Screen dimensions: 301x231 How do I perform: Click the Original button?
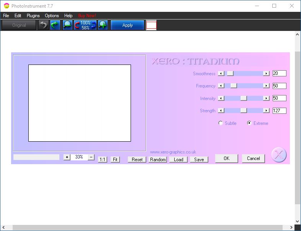coord(19,25)
